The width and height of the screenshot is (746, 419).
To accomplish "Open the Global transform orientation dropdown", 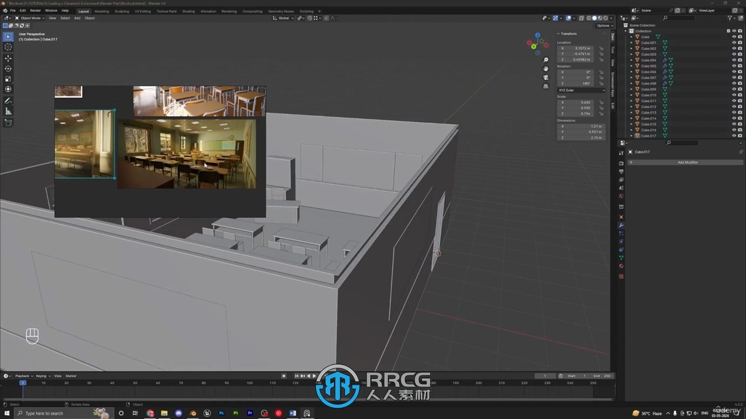I will (x=283, y=18).
